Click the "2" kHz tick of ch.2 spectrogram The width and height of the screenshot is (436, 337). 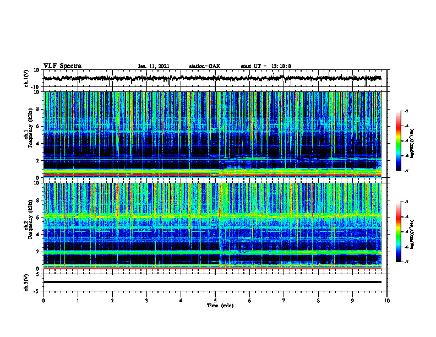tap(38, 252)
